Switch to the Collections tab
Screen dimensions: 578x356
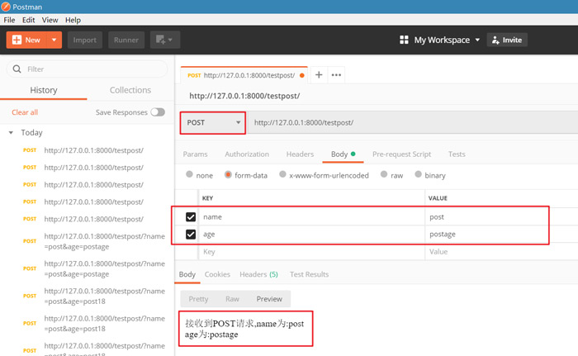(130, 90)
